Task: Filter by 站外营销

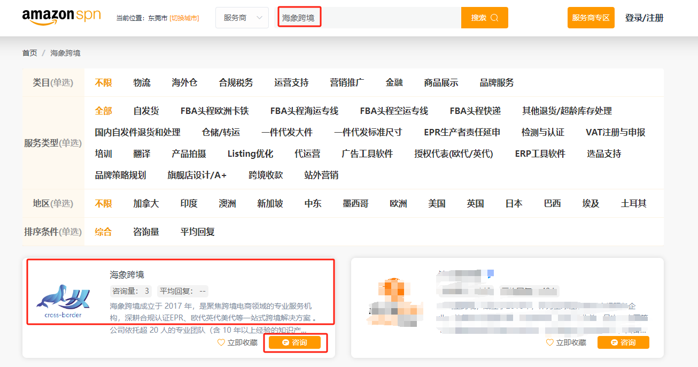Action: coord(322,175)
